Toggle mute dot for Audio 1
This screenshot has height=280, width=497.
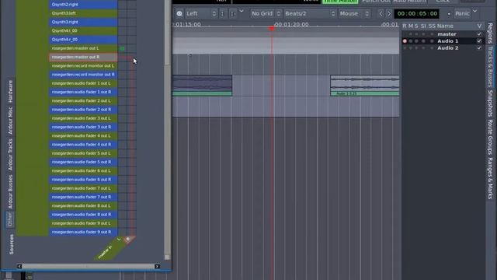point(411,41)
